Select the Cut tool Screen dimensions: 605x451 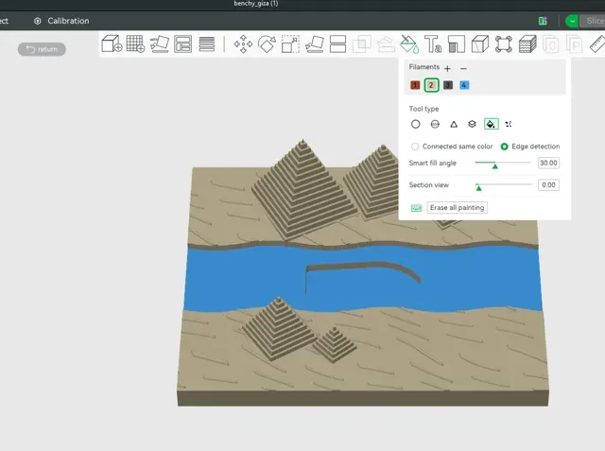click(338, 44)
